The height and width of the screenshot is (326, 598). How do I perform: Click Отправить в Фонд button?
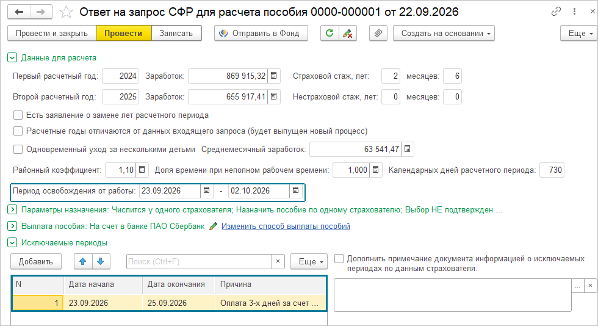pyautogui.click(x=261, y=33)
